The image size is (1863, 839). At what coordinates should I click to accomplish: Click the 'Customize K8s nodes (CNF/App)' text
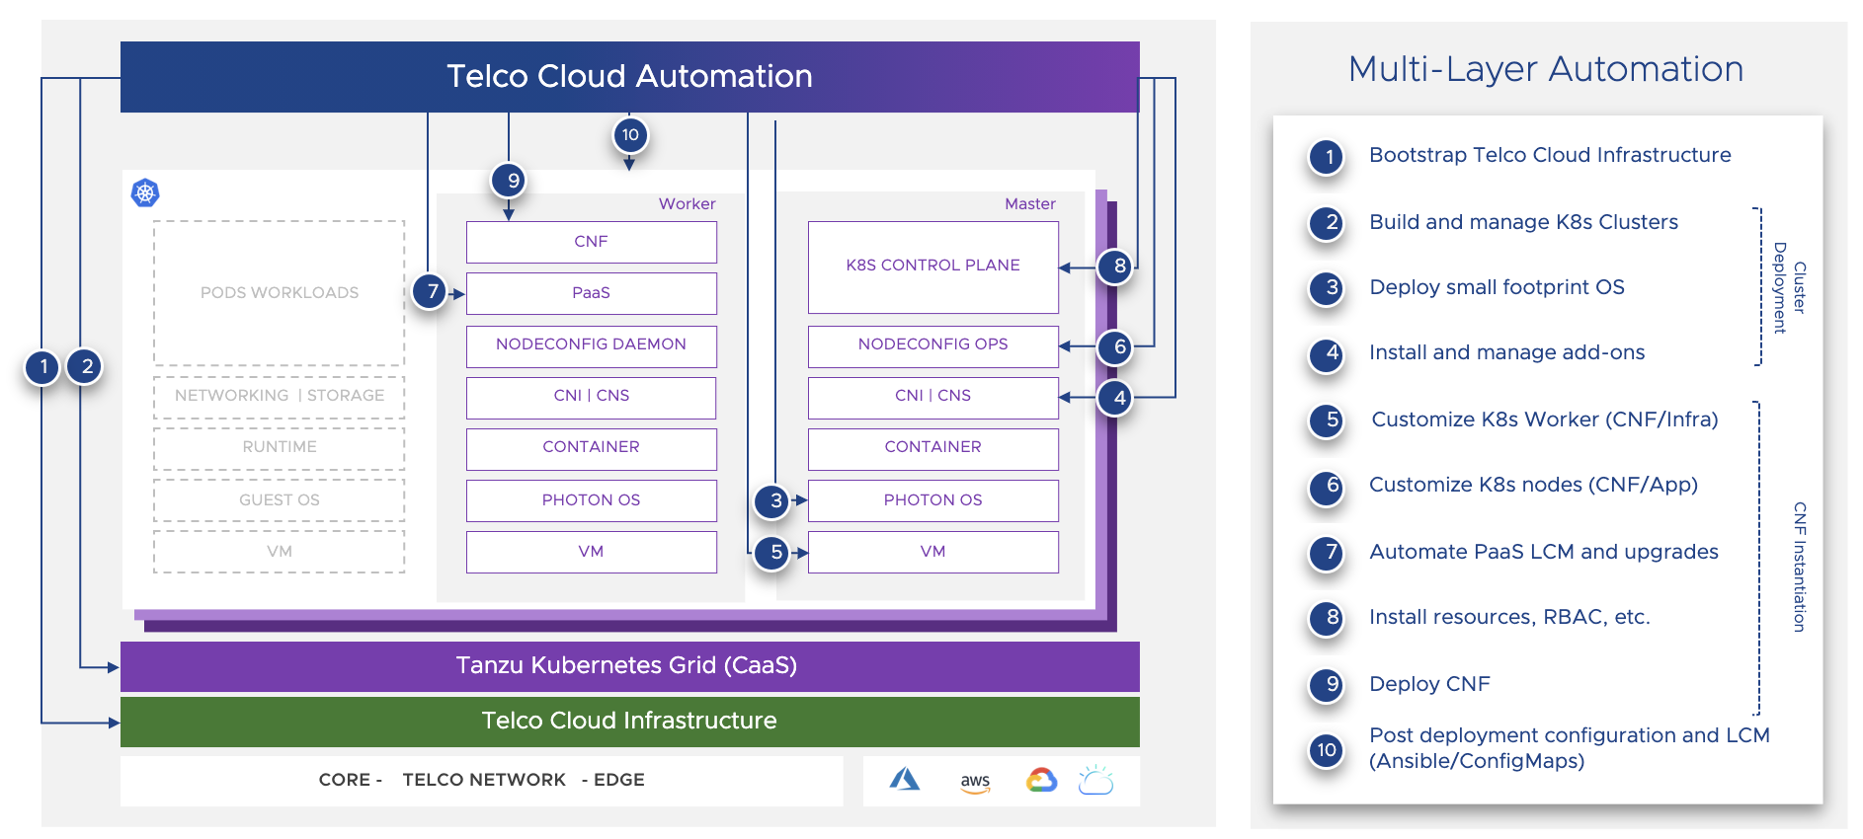pyautogui.click(x=1534, y=486)
